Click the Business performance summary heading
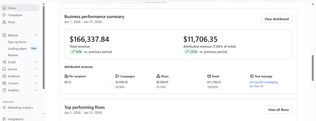The width and height of the screenshot is (316, 121). [x=94, y=17]
